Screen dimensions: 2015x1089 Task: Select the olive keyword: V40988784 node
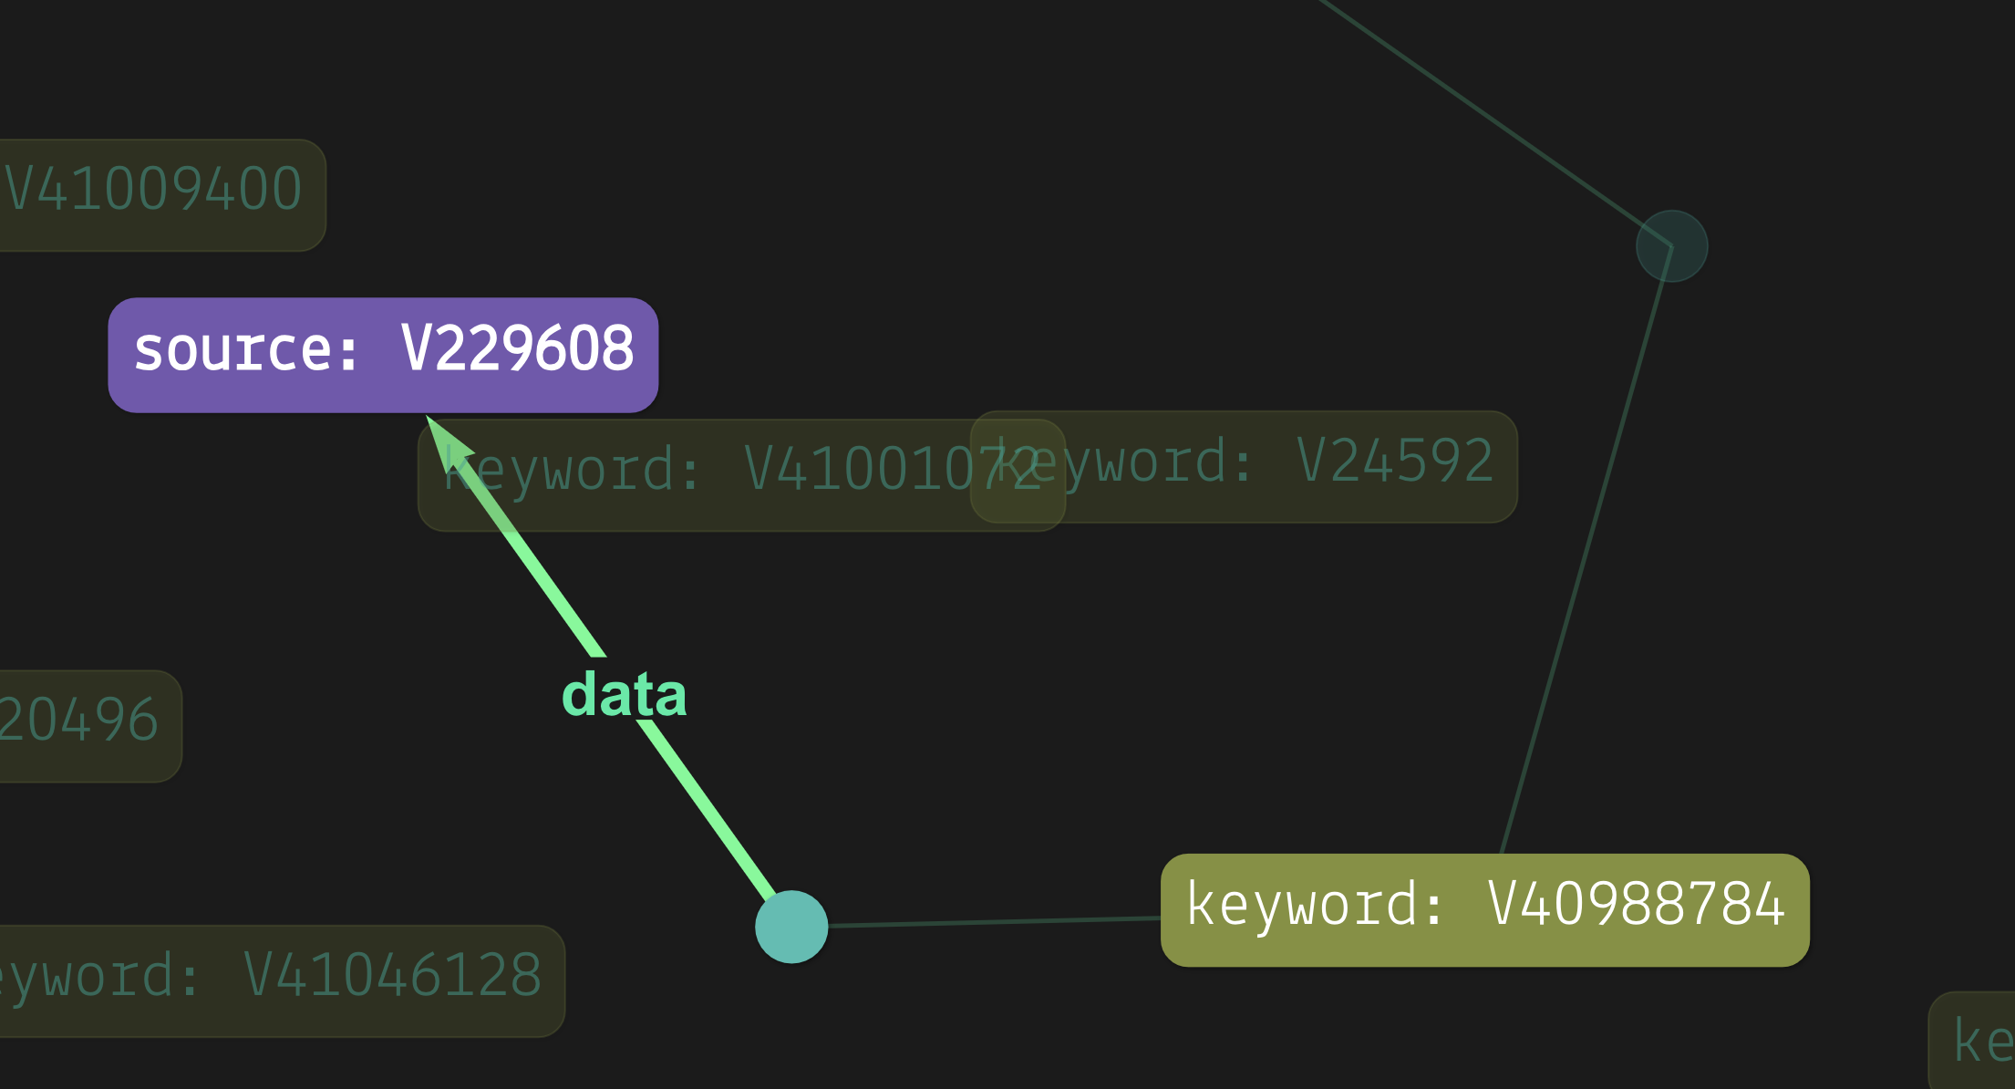pos(1485,910)
